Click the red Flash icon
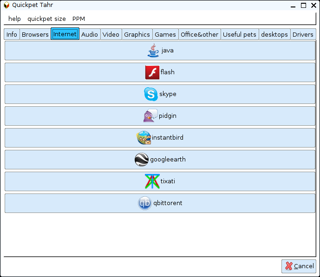The height and width of the screenshot is (277, 320). (152, 72)
